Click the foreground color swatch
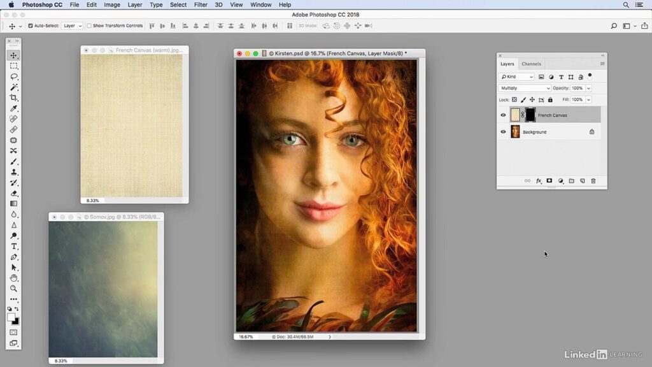 point(11,317)
